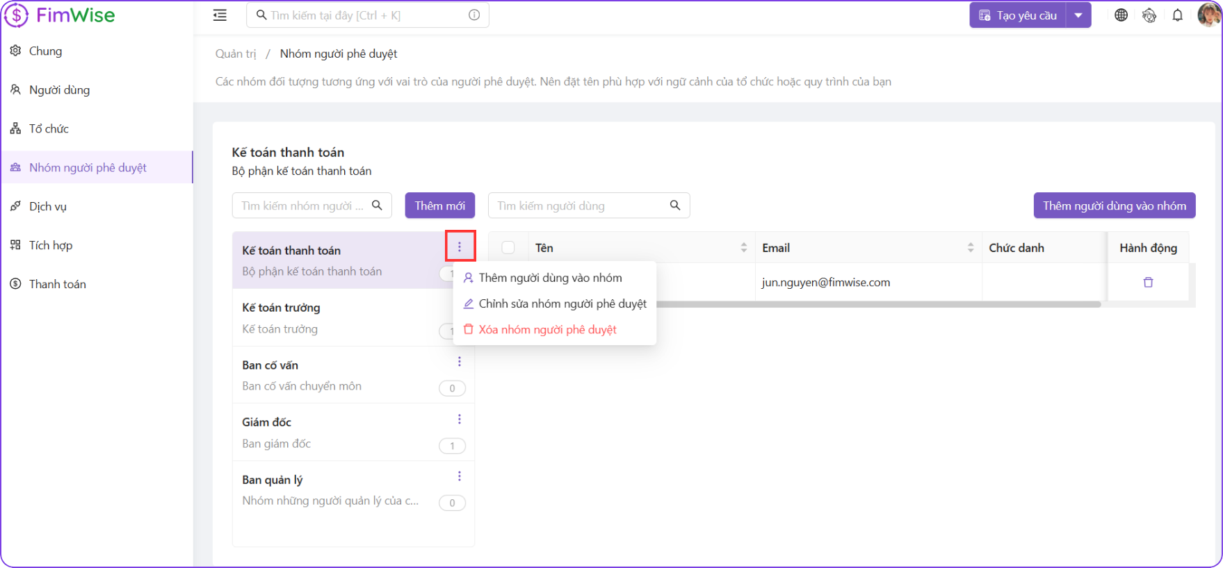Collapse the sidebar with the hamburger icon
This screenshot has height=568, width=1223.
tap(220, 15)
